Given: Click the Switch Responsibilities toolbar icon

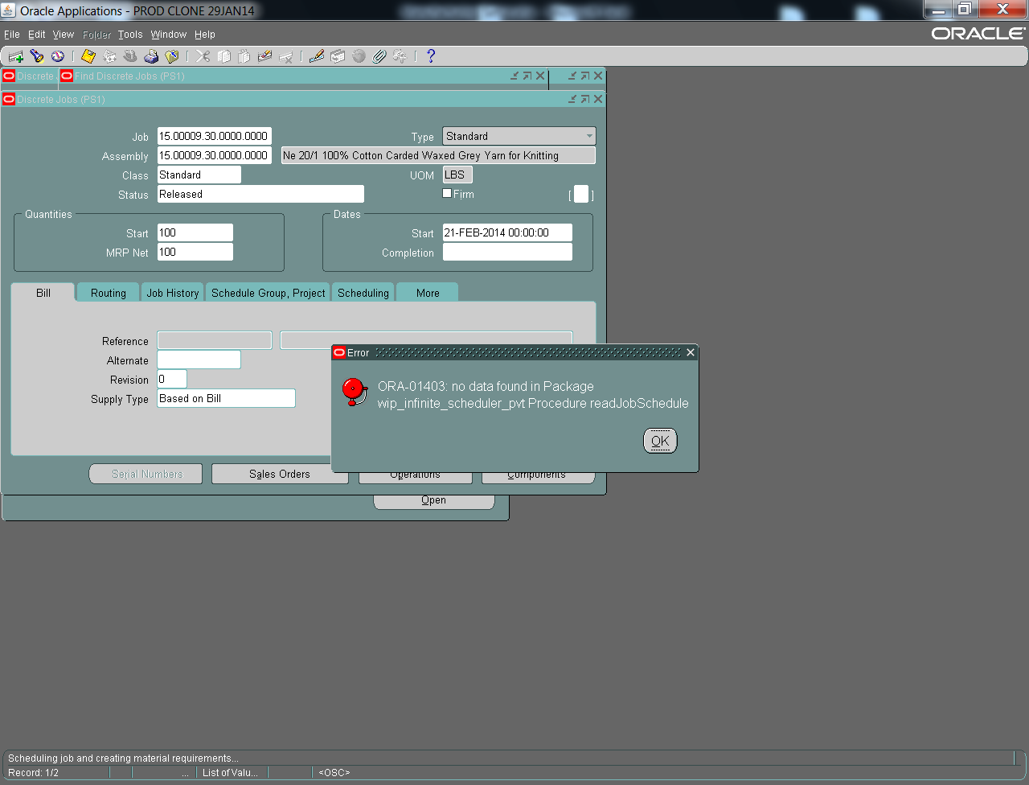Looking at the screenshot, I should click(130, 56).
